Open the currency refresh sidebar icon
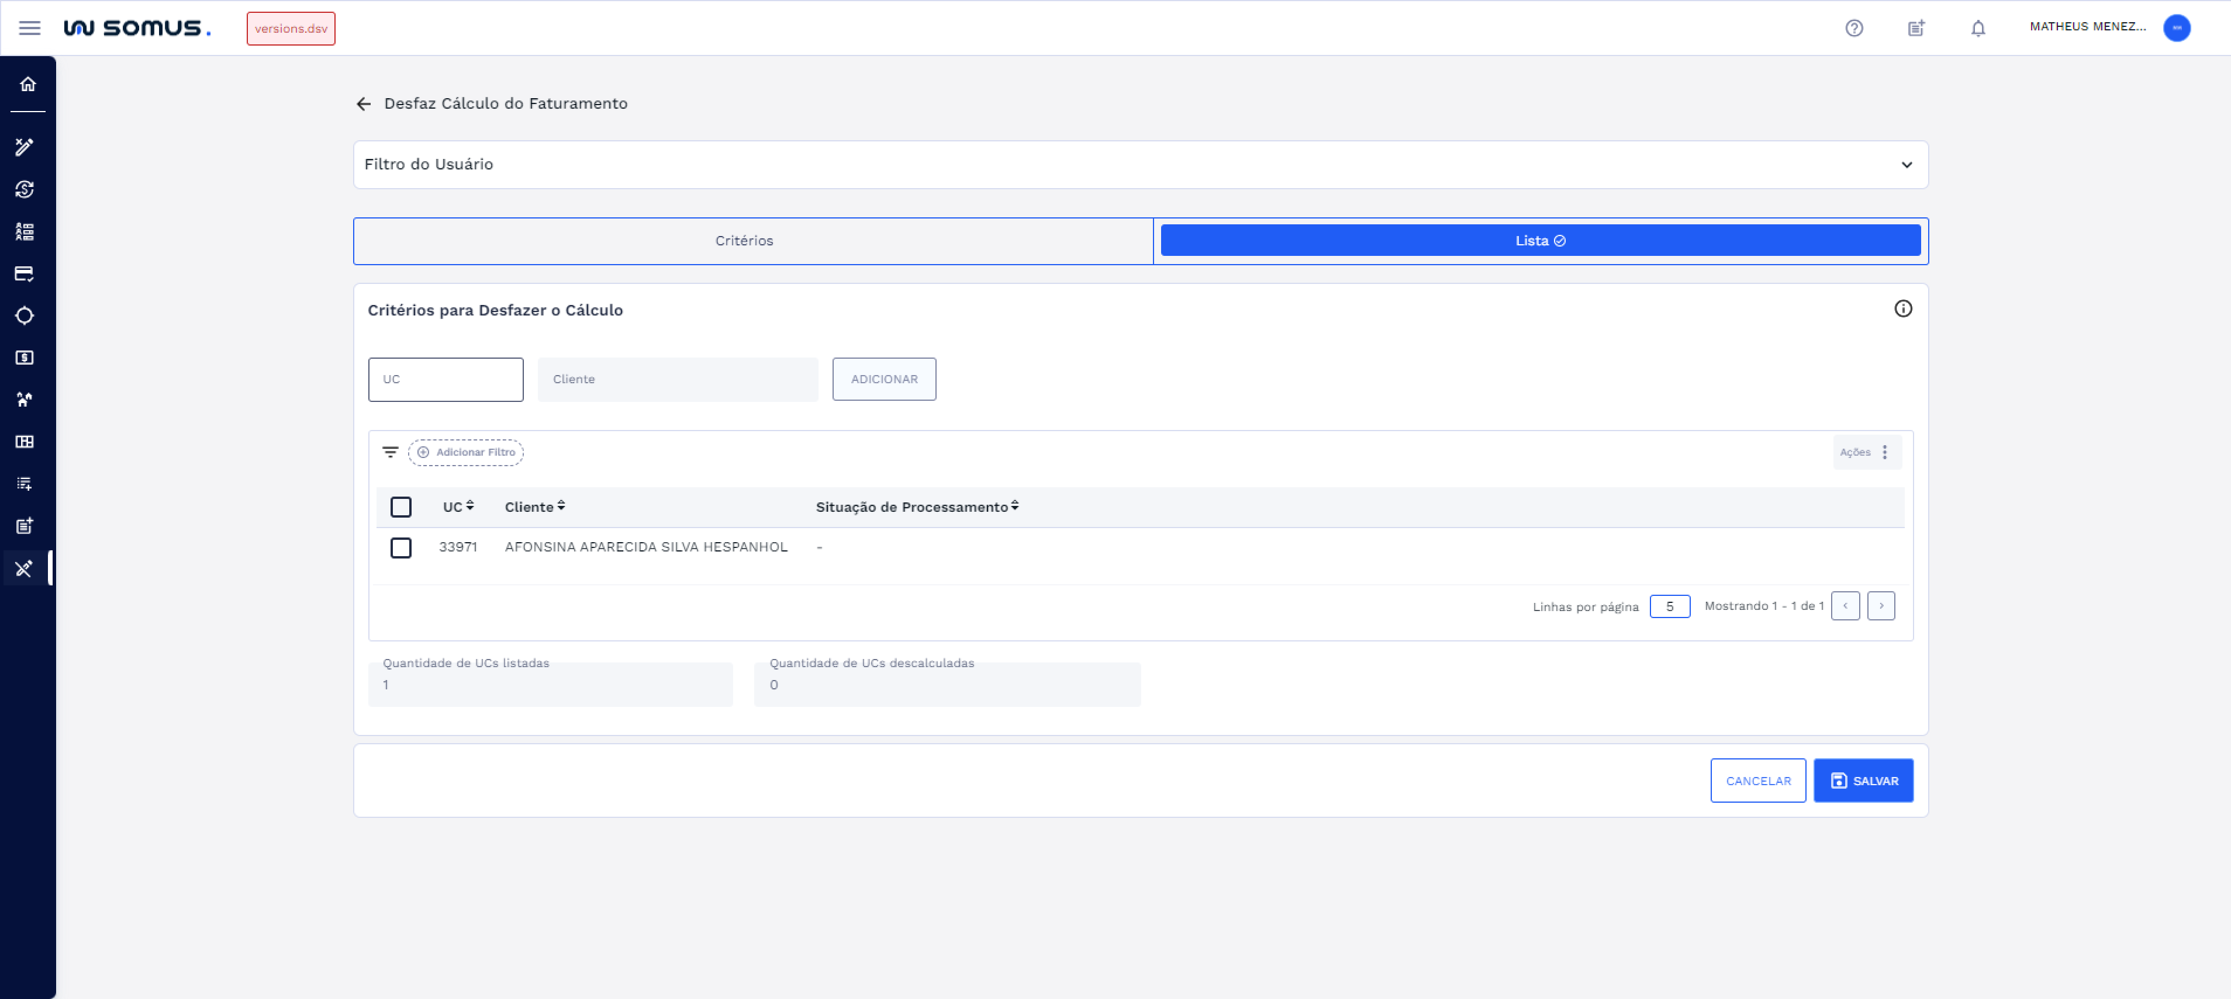The height and width of the screenshot is (999, 2231). (24, 189)
